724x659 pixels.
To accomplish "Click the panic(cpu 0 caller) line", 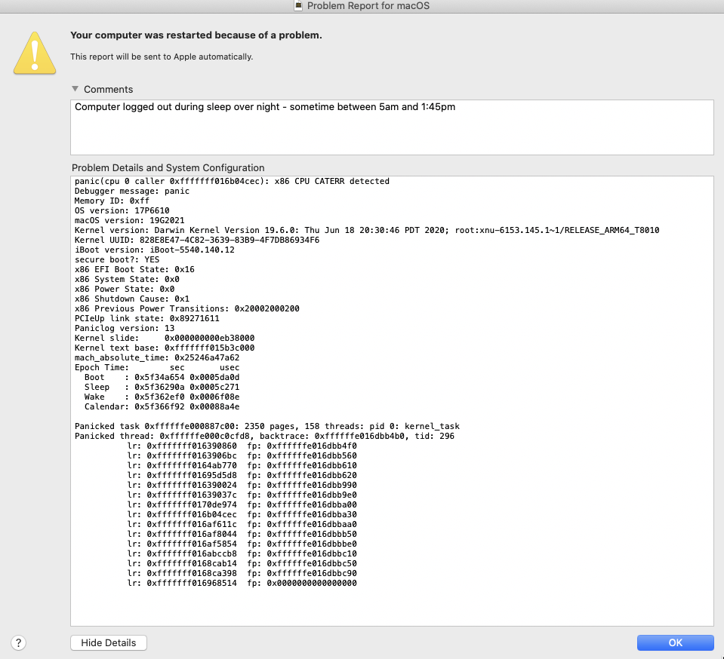I will coord(232,181).
